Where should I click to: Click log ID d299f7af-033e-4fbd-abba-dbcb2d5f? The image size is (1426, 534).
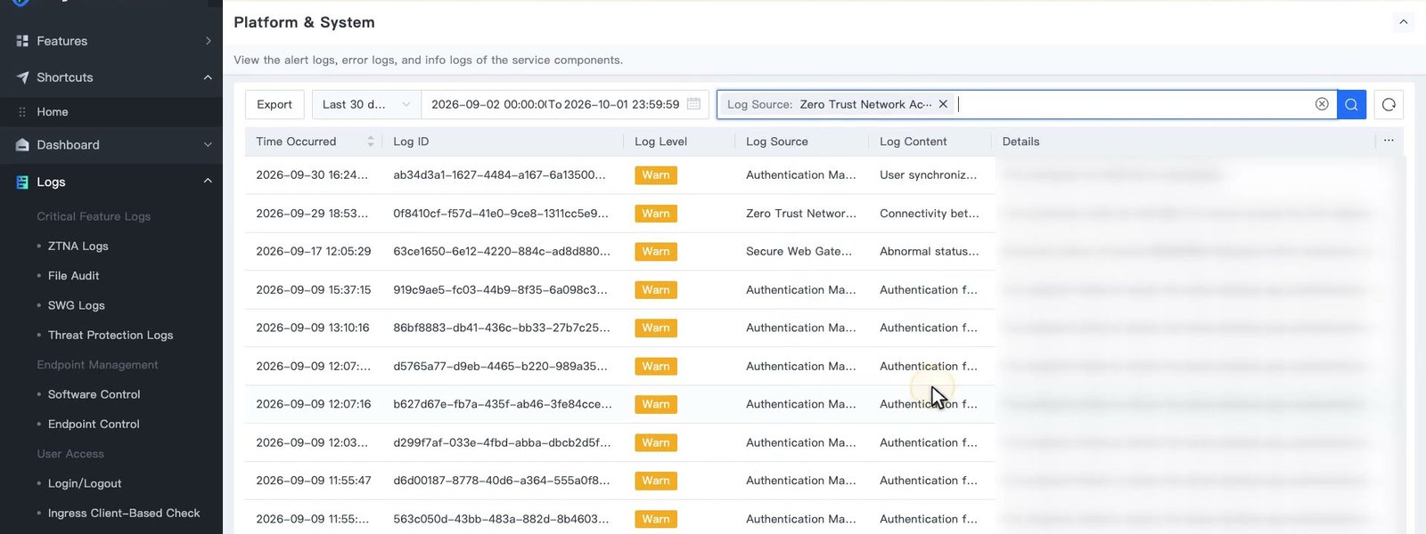pyautogui.click(x=502, y=443)
